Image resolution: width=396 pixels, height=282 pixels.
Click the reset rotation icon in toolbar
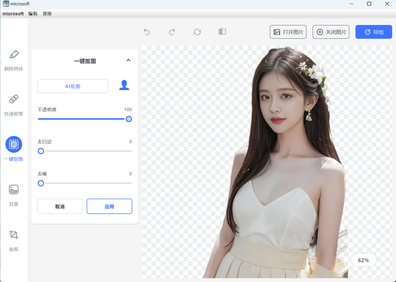(197, 32)
